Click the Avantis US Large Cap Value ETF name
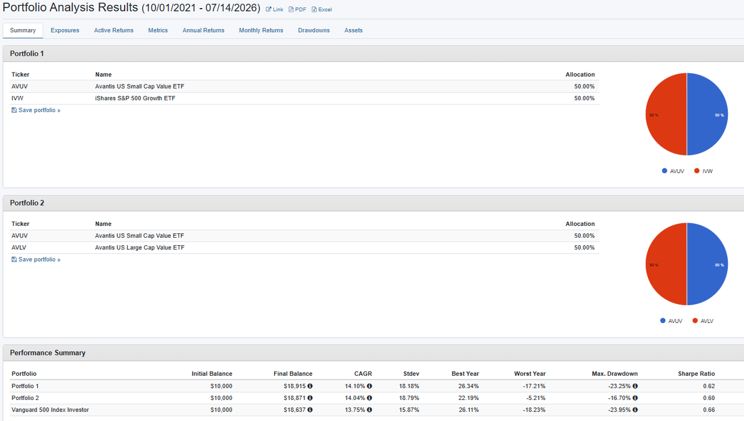The height and width of the screenshot is (421, 744). [139, 248]
